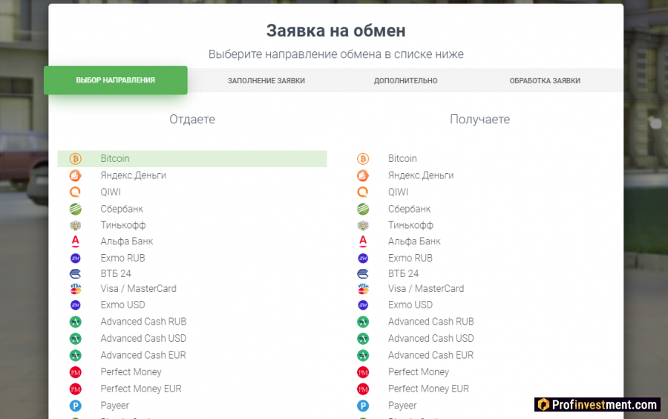Screen dimensions: 668x419
Task: Click the Сбербанк icon in Получаете column
Action: pos(363,209)
